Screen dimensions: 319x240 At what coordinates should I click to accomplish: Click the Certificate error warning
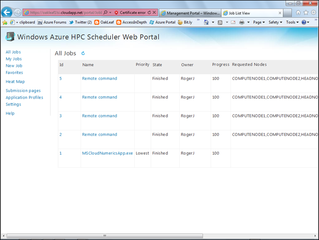coord(130,12)
